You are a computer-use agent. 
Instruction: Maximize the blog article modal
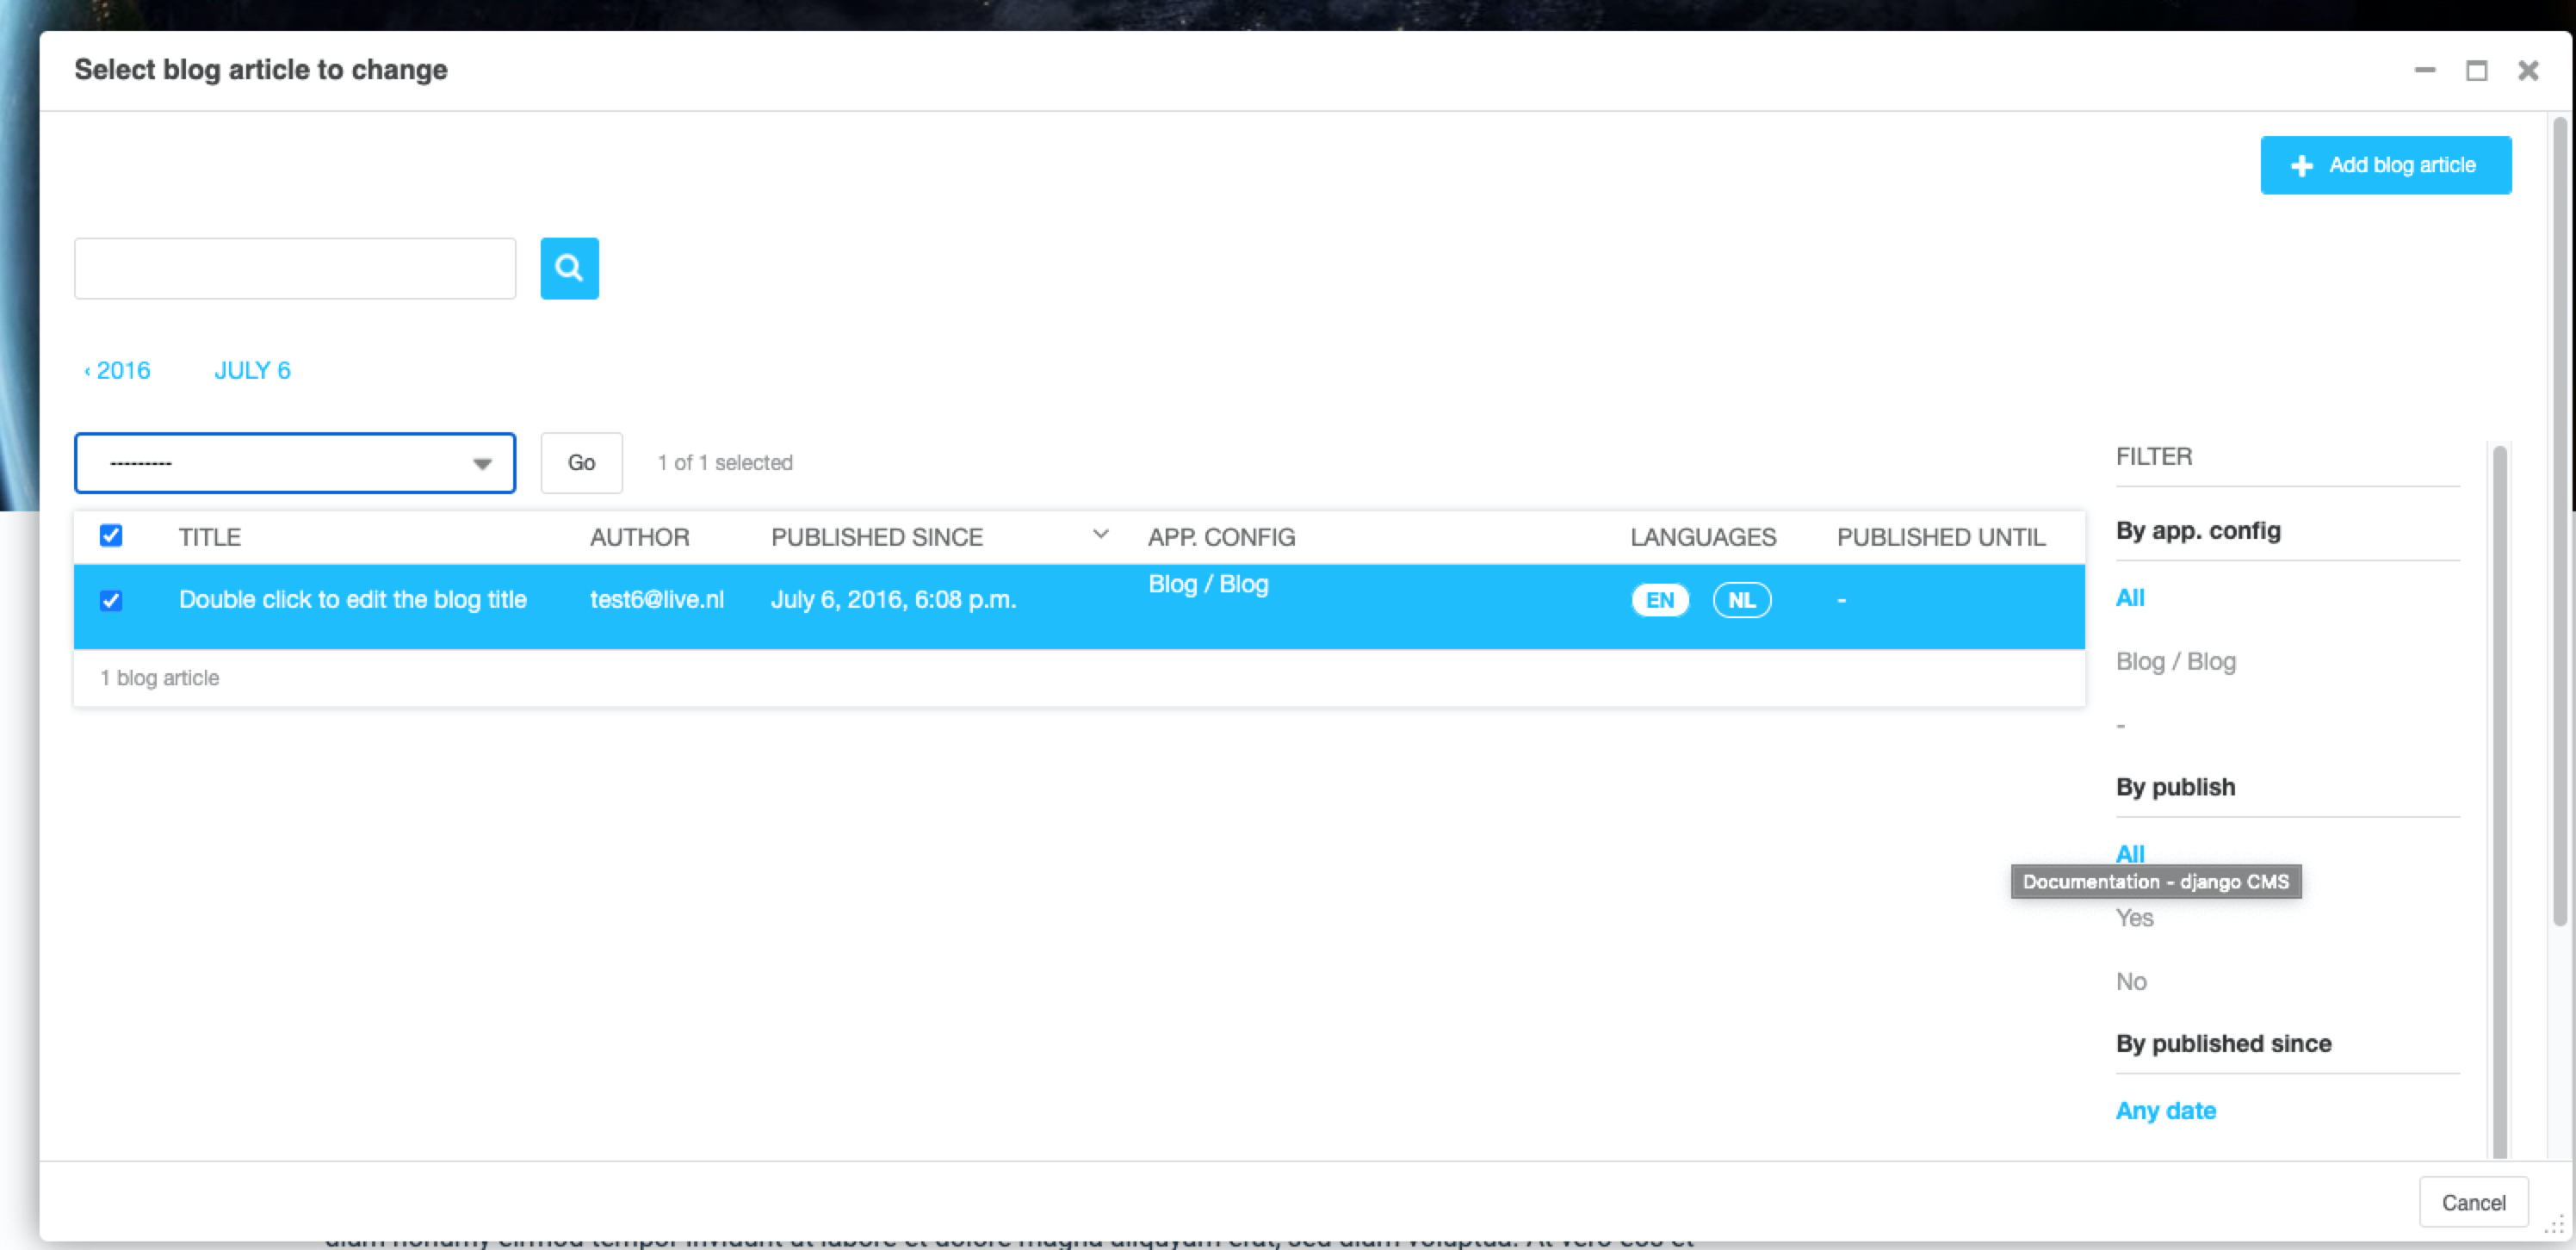coord(2476,70)
